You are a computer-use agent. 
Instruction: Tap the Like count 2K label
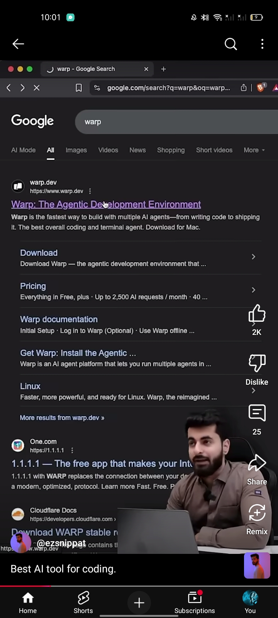click(257, 332)
